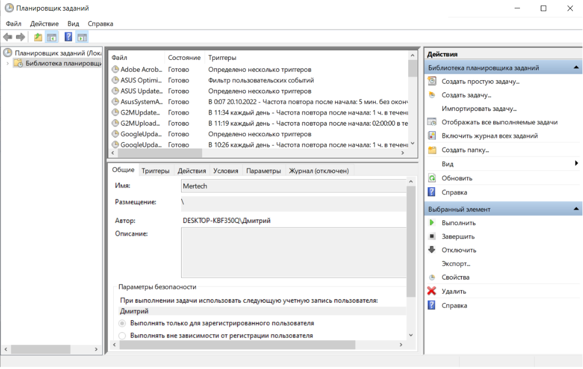Viewport: 583px width, 369px height.
Task: Switch to the Триггеры tab
Action: (x=156, y=171)
